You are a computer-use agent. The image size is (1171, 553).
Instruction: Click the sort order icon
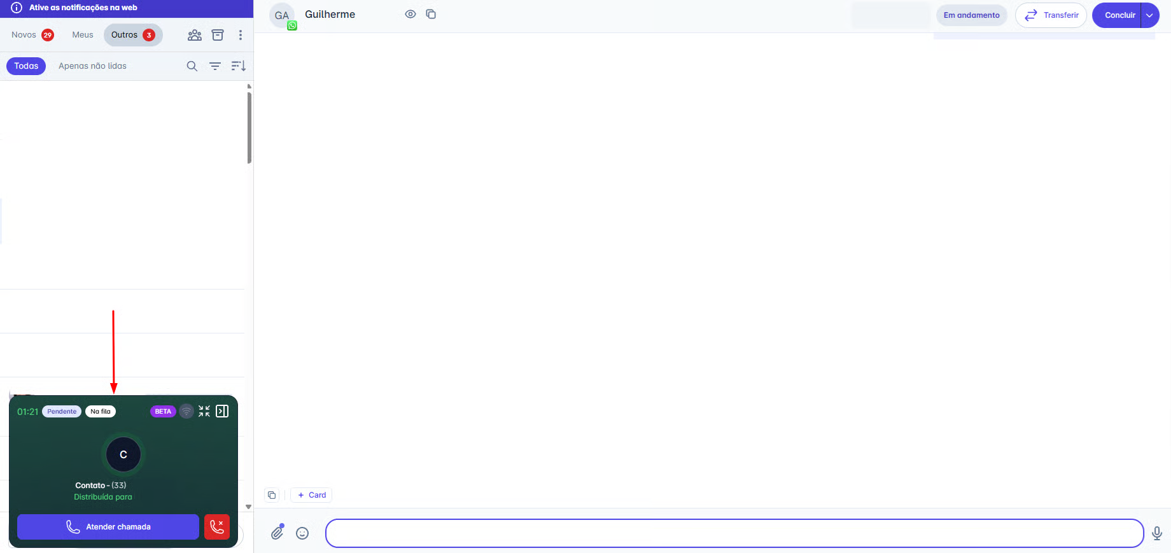[x=239, y=66]
